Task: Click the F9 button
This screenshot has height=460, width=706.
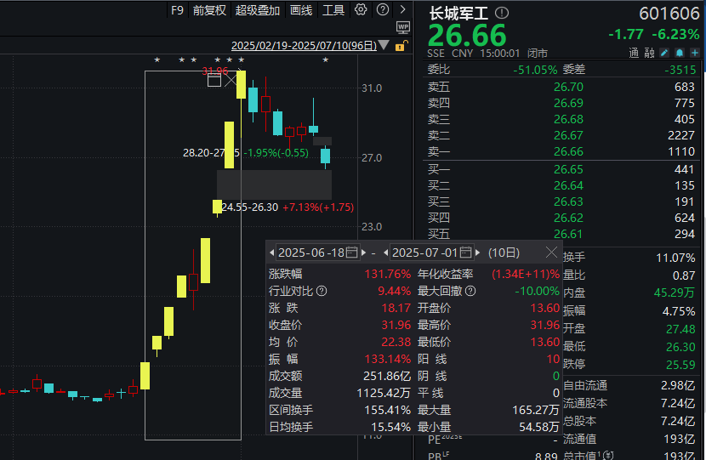Action: (177, 10)
